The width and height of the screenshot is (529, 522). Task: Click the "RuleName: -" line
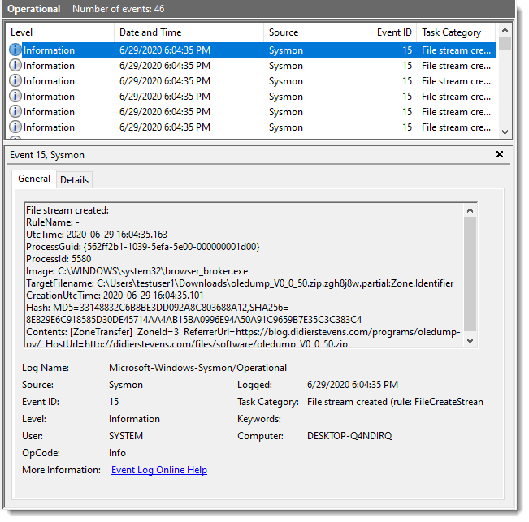[53, 222]
